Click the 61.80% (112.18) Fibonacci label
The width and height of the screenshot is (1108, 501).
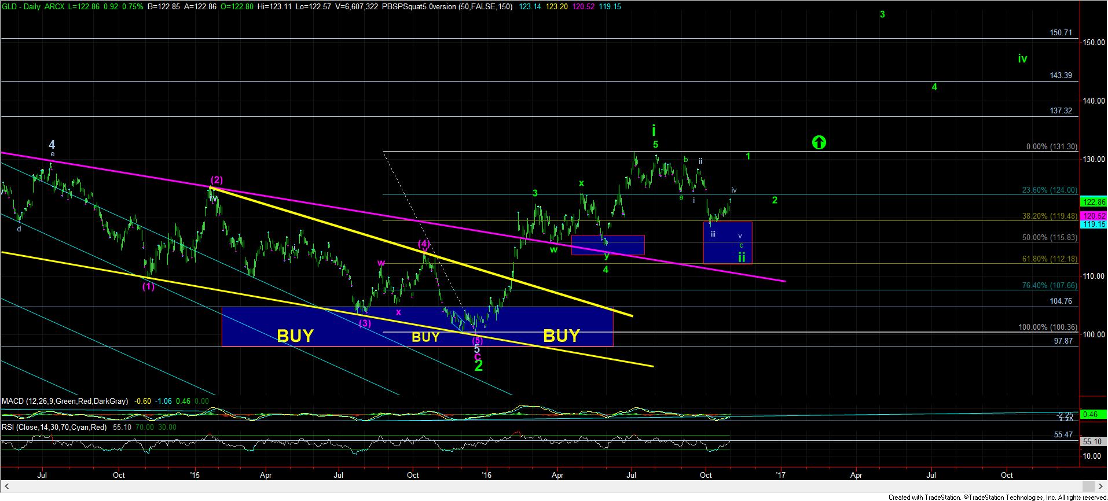1049,259
